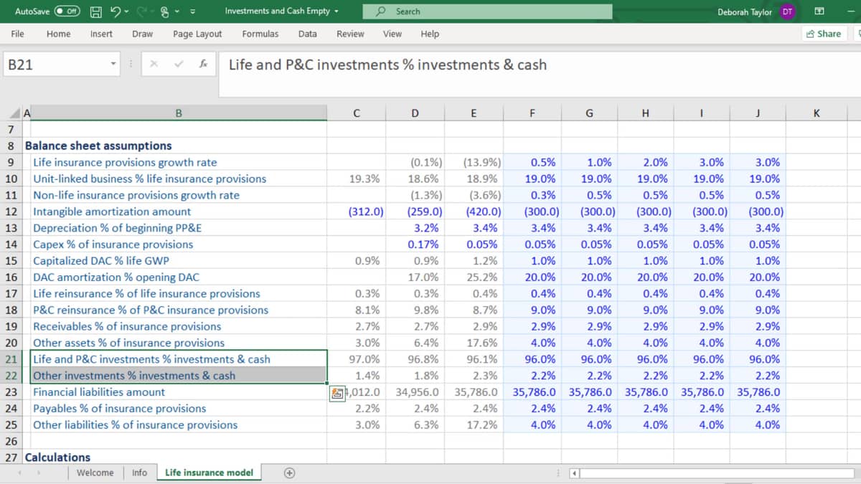Open the Review ribbon tab
The width and height of the screenshot is (861, 484).
pos(350,34)
